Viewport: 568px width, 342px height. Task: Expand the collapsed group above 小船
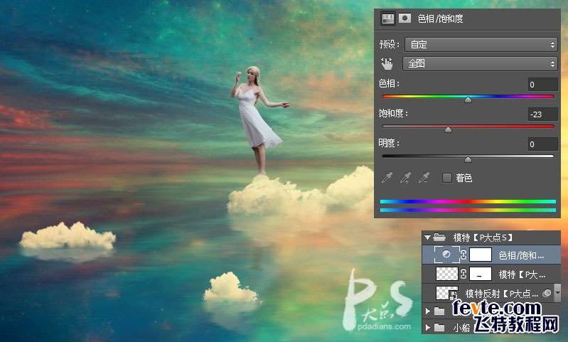428,311
